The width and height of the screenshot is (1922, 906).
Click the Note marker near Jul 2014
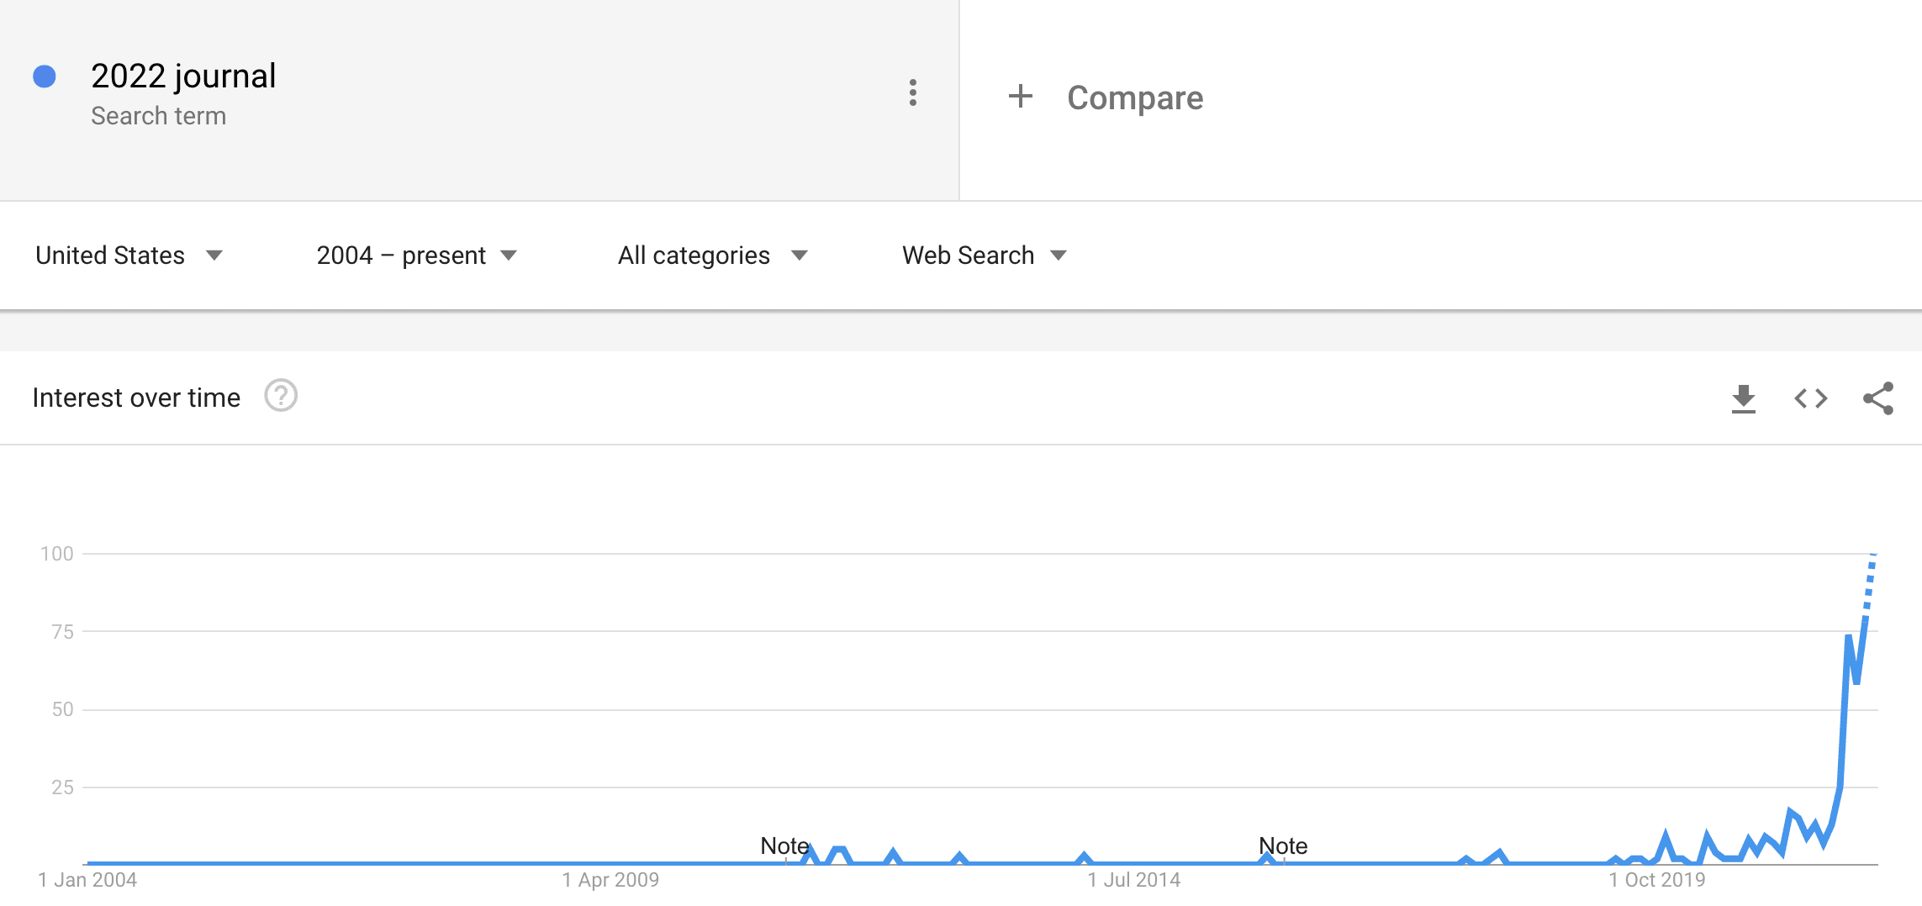point(1283,845)
